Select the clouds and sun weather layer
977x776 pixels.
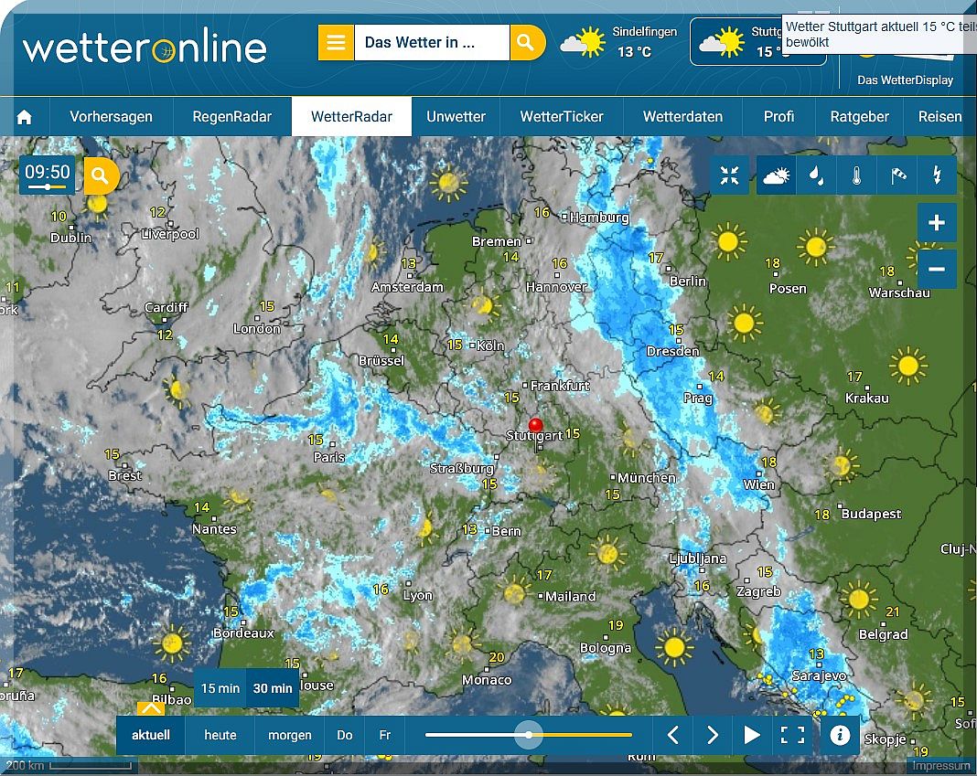coord(776,175)
